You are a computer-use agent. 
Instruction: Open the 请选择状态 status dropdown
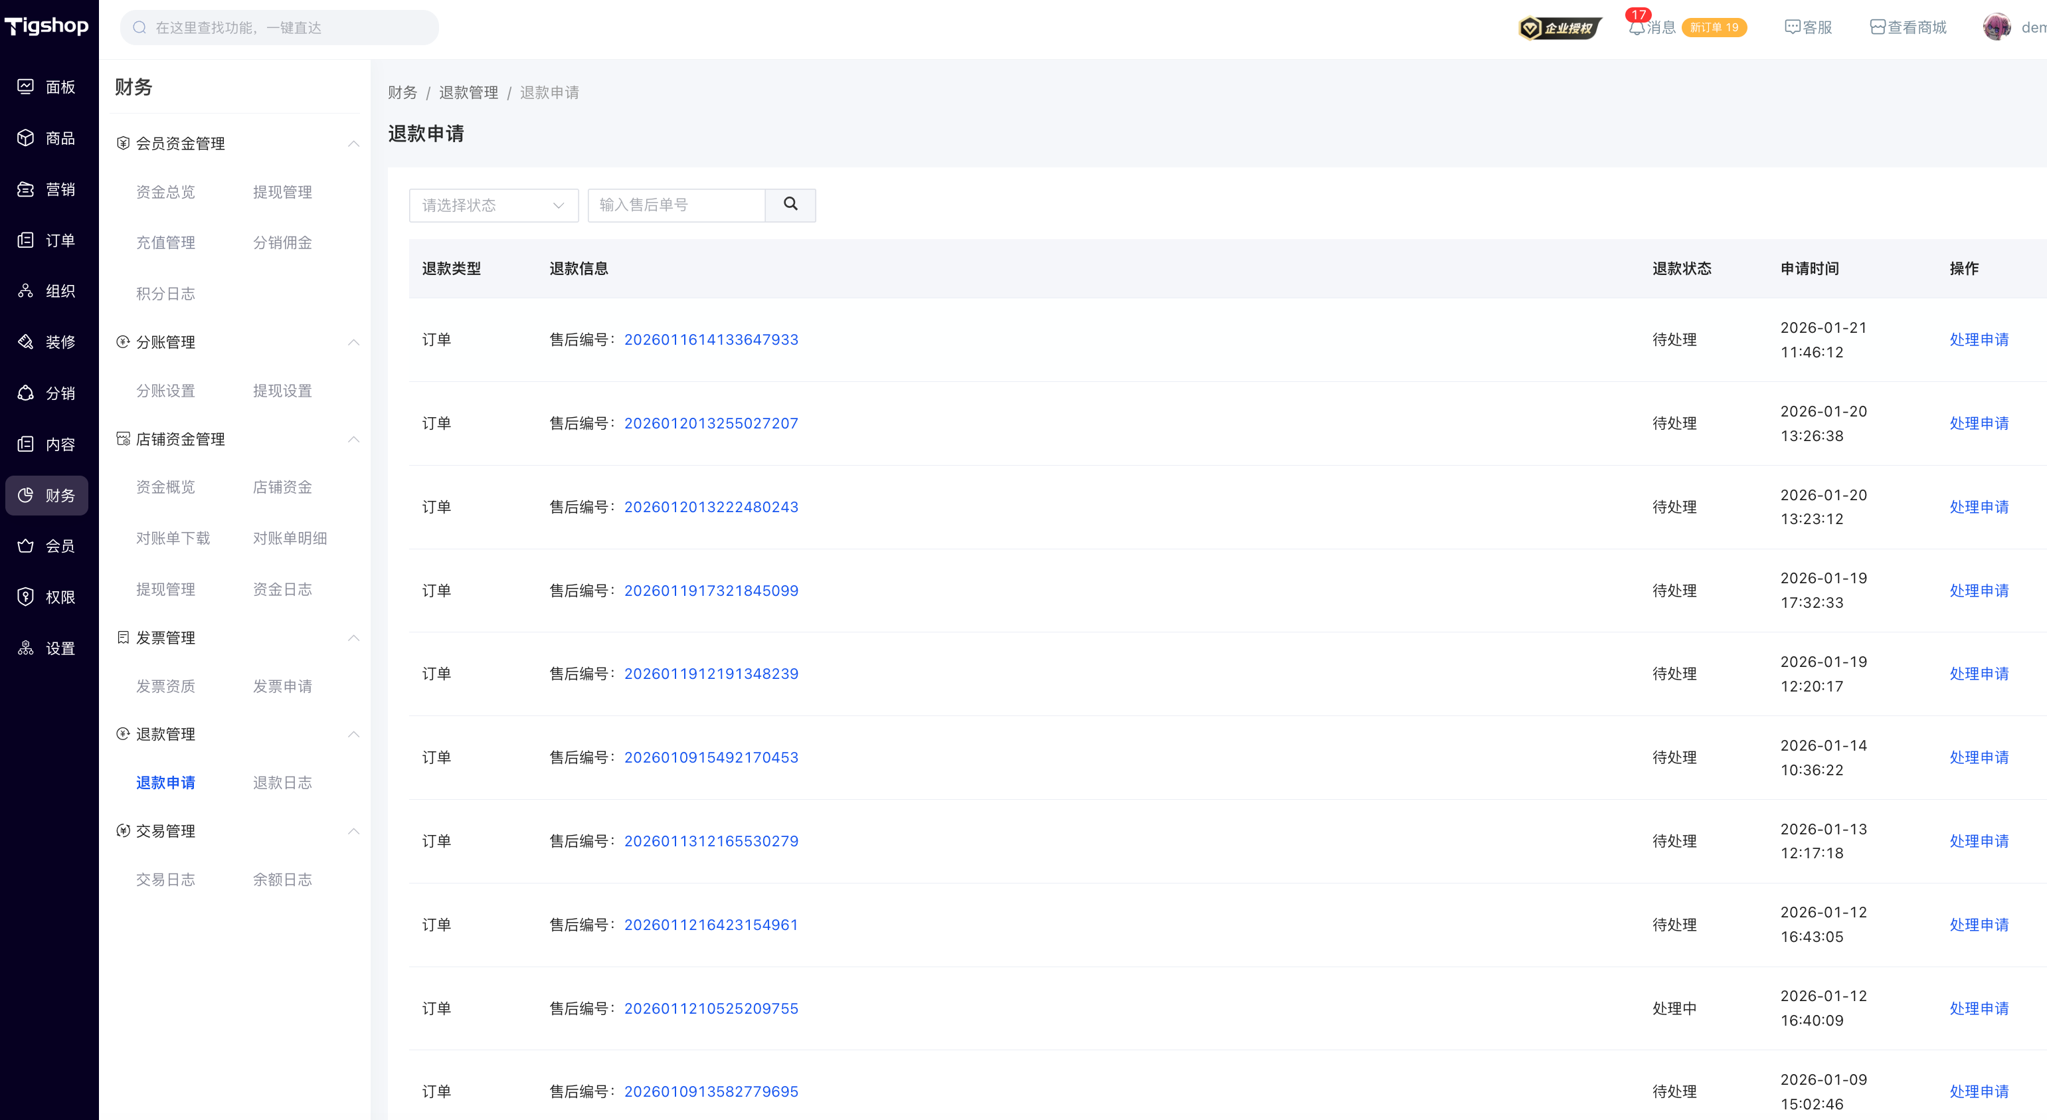493,205
